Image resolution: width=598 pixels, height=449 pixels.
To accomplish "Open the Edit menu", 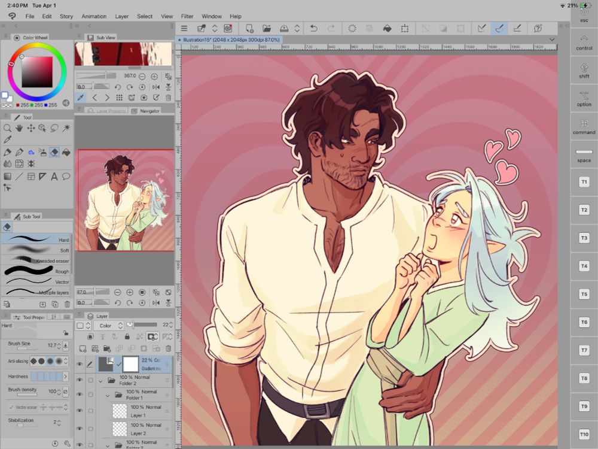I will 47,16.
